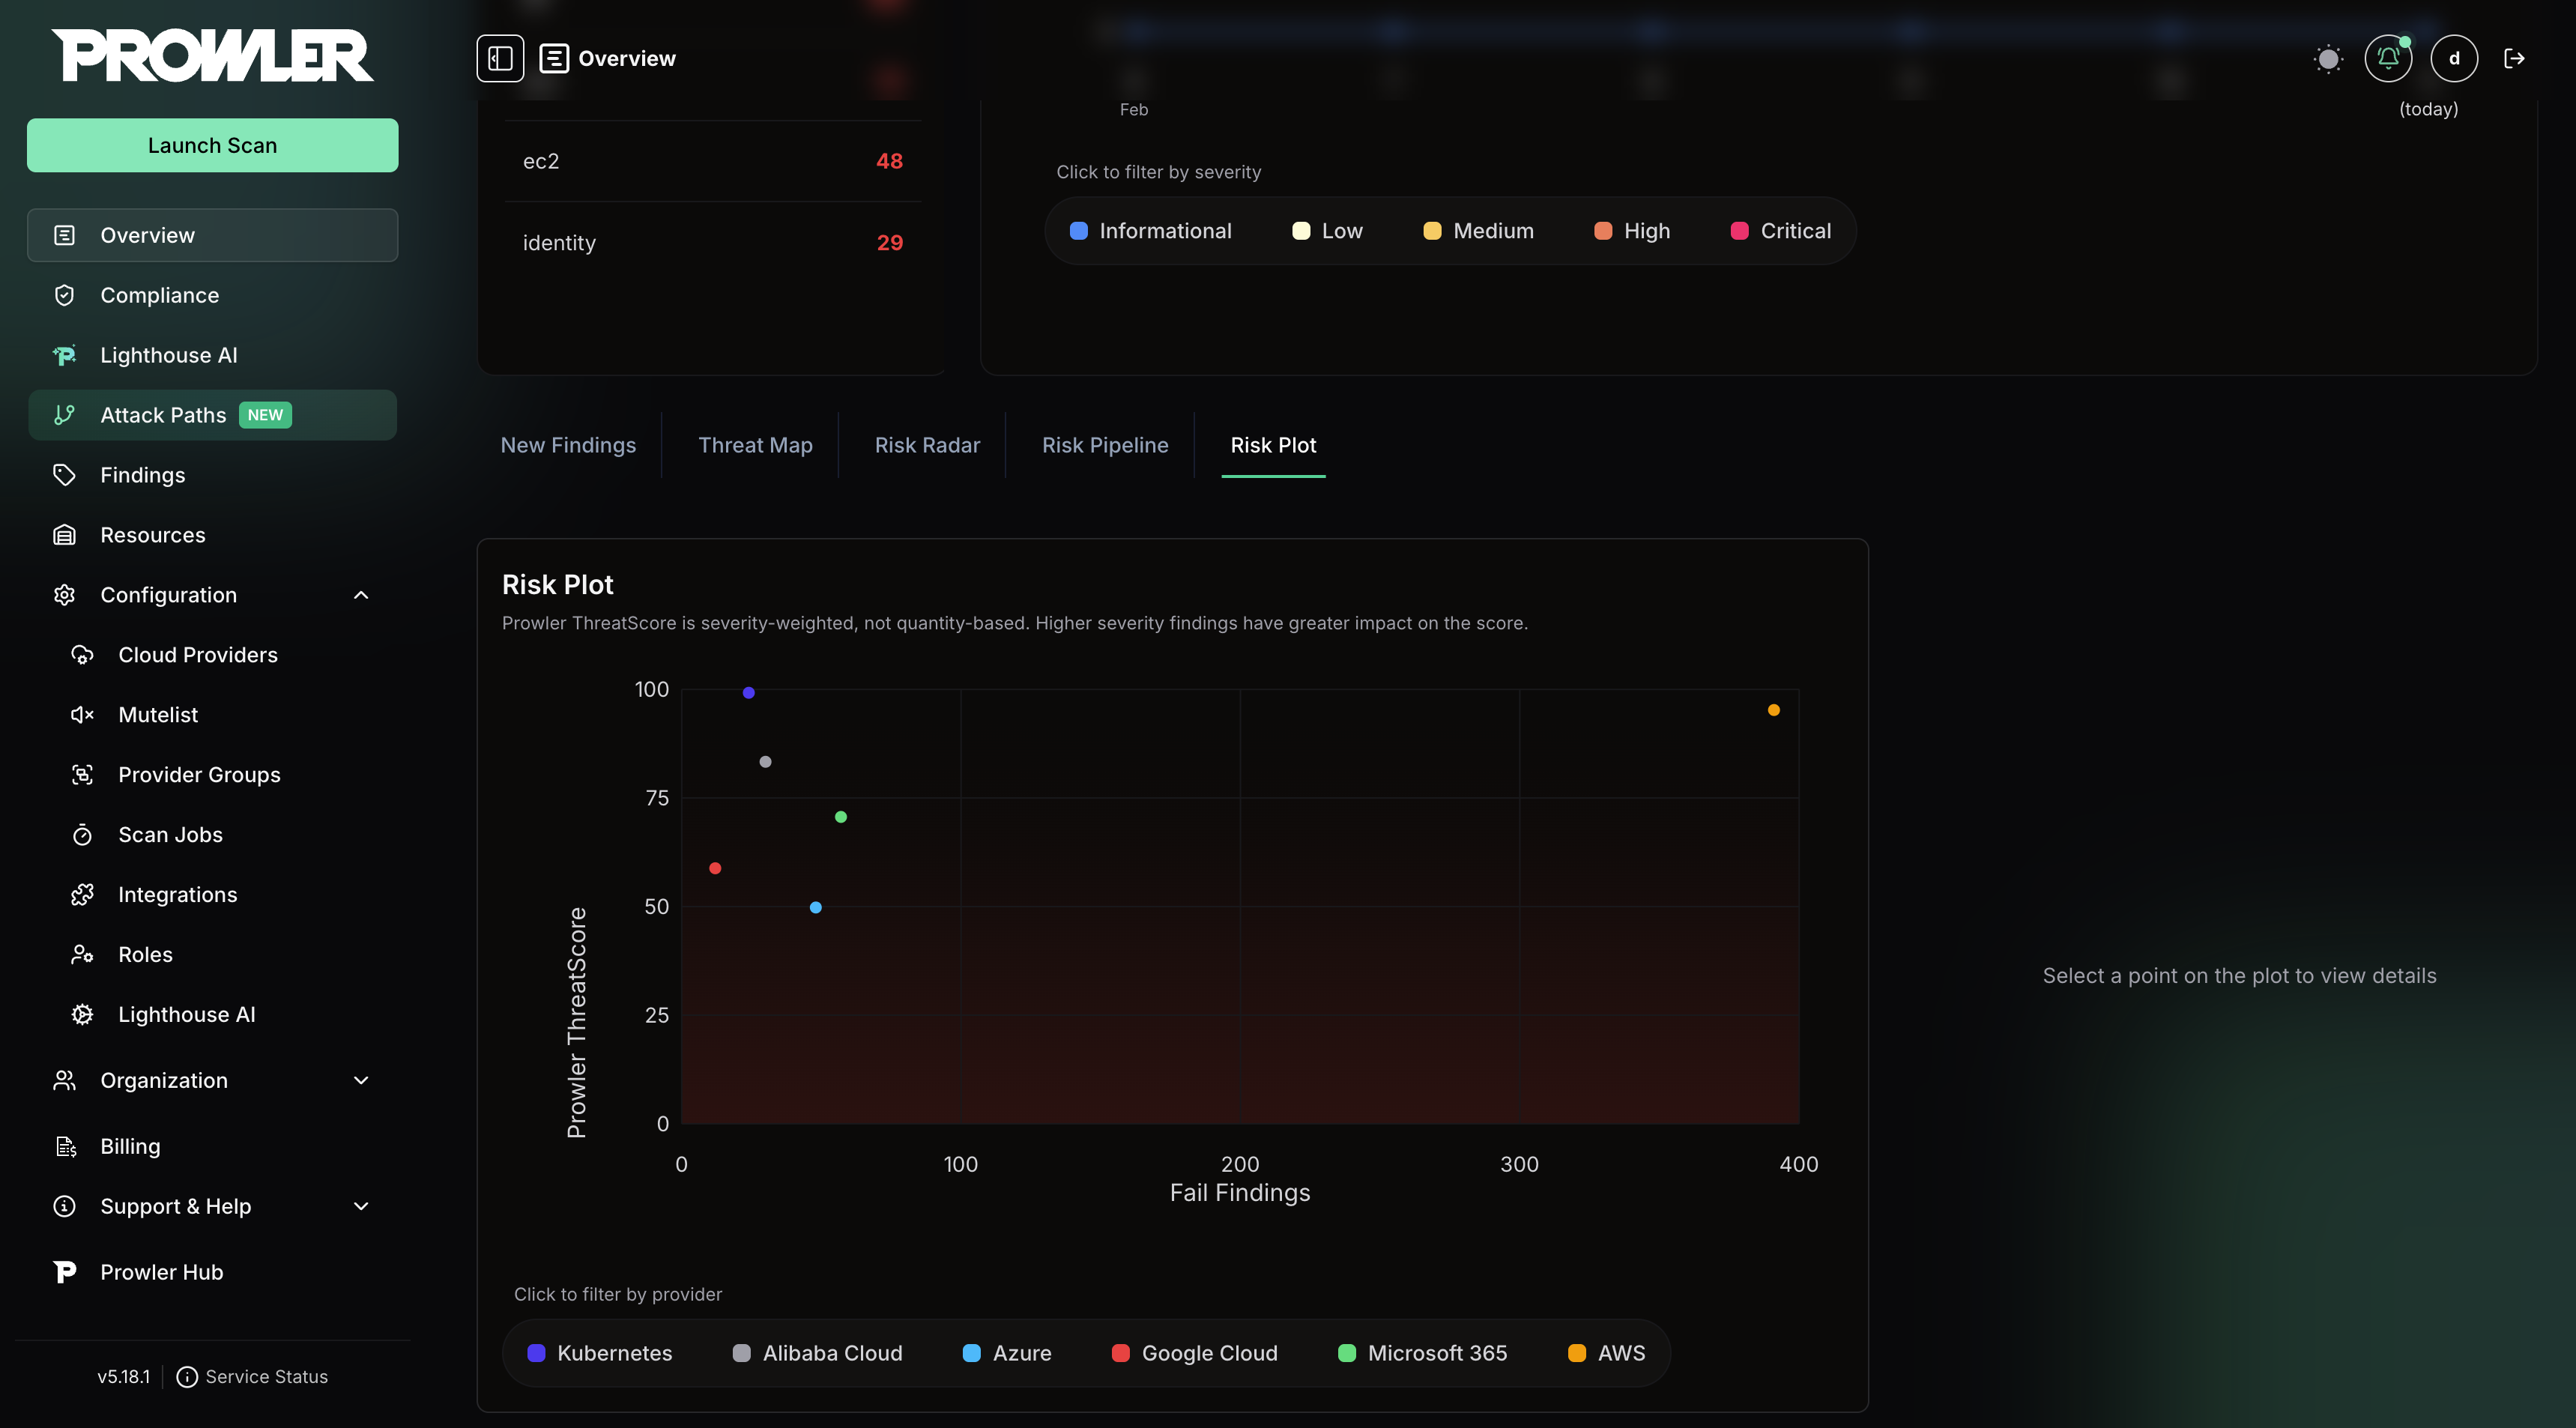Toggle the Critical severity filter
The height and width of the screenshot is (1428, 2576).
(x=1780, y=231)
